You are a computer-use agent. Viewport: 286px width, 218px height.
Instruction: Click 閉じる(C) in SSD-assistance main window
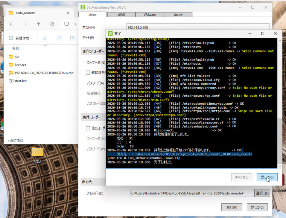point(257,207)
